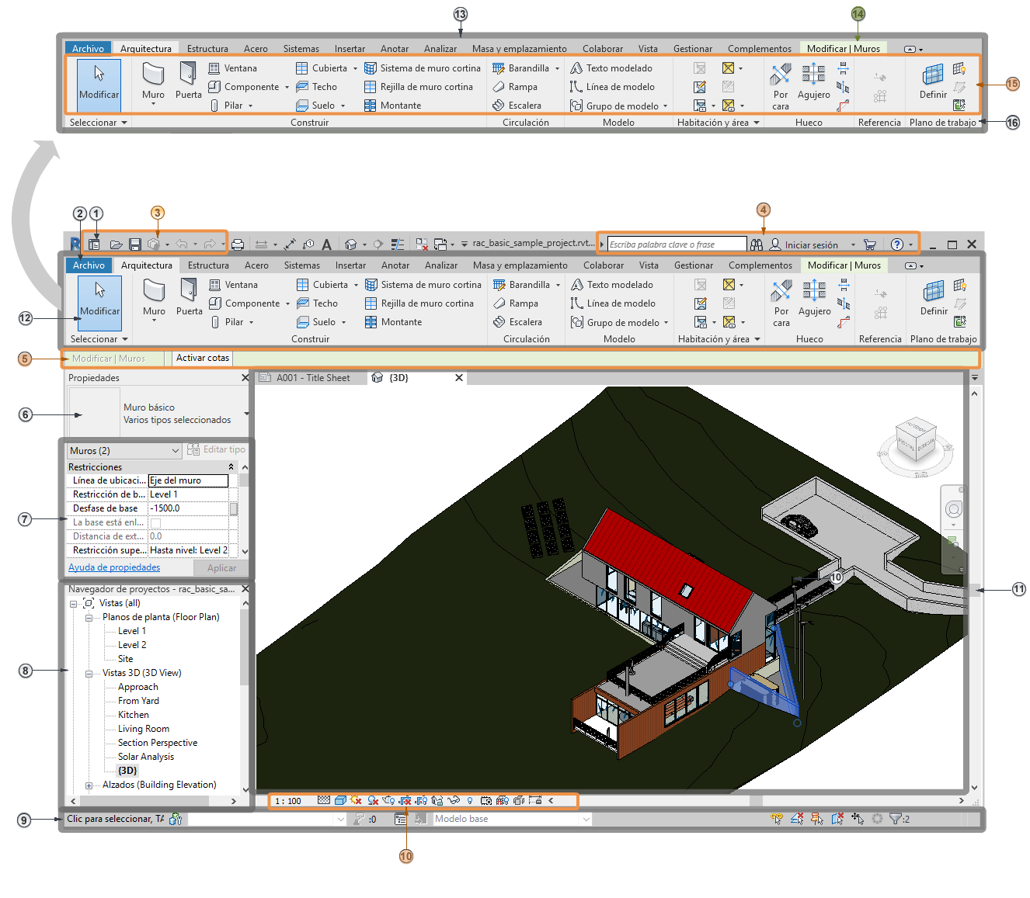The height and width of the screenshot is (898, 1030).
Task: Click Montante in the main window ribbon
Action: click(x=394, y=322)
